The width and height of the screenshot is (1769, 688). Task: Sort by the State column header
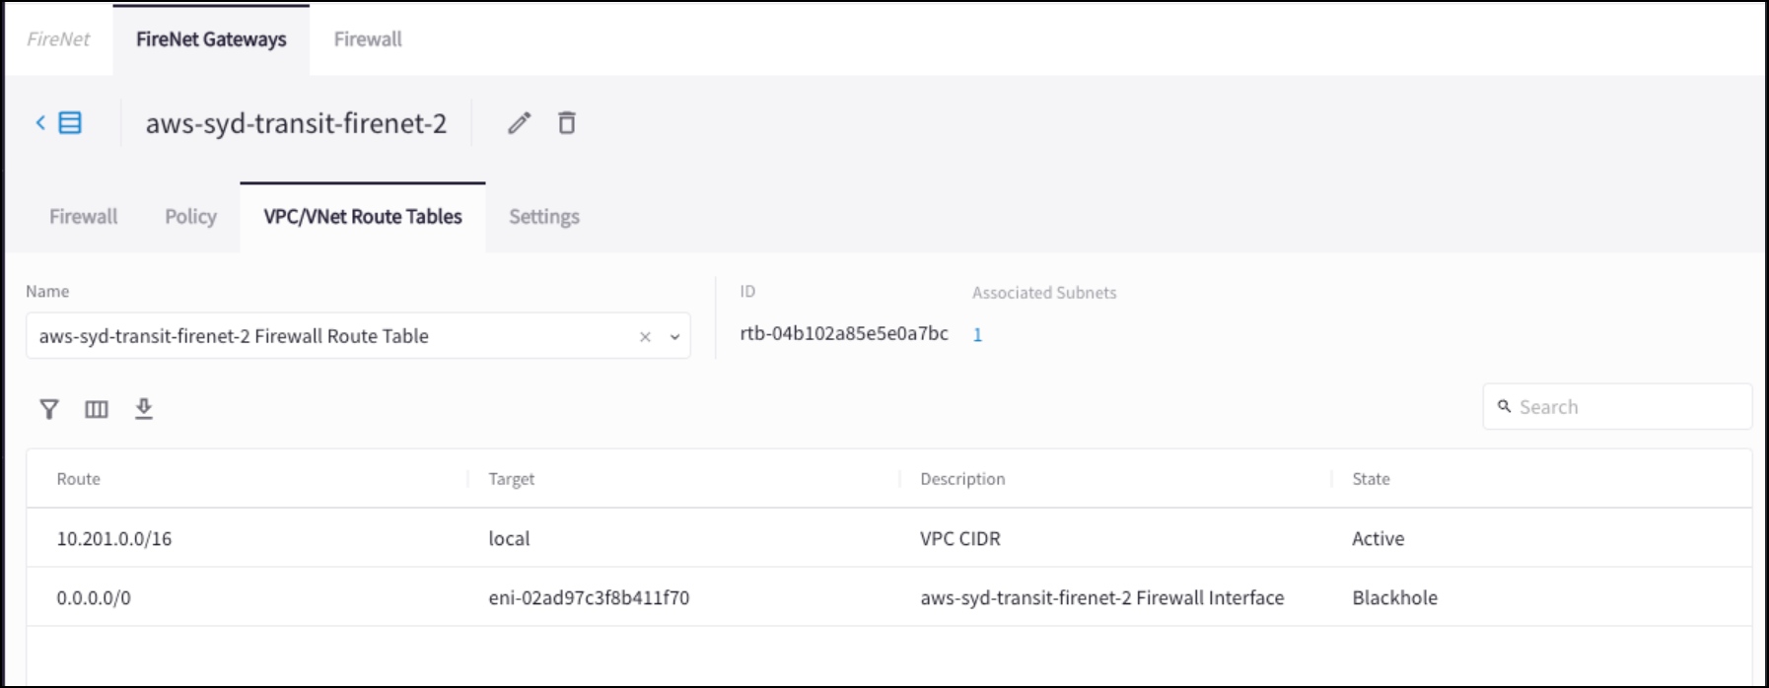click(x=1371, y=479)
